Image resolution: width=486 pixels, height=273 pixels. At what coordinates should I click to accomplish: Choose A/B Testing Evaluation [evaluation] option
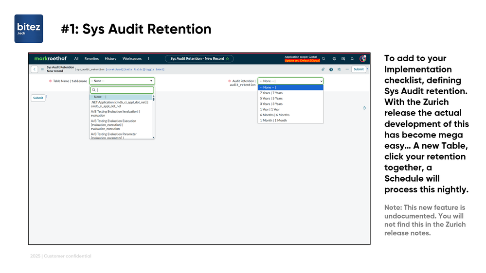121,113
